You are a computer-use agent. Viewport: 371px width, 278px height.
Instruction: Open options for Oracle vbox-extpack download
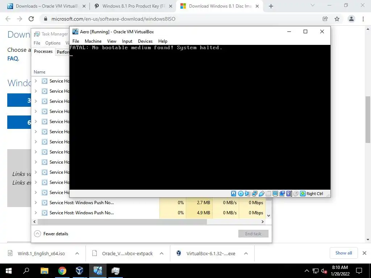(162, 253)
